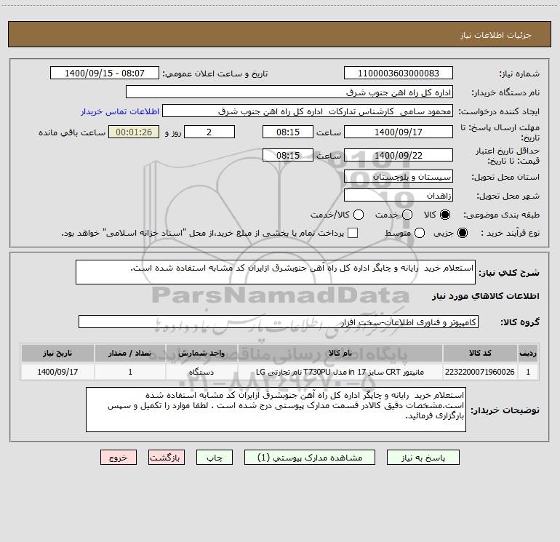The width and height of the screenshot is (560, 542).
Task: Open the اطلاعات تماس خریدار link
Action: click(x=120, y=111)
